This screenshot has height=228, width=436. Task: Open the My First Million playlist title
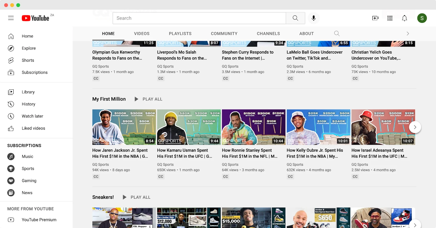pos(109,99)
